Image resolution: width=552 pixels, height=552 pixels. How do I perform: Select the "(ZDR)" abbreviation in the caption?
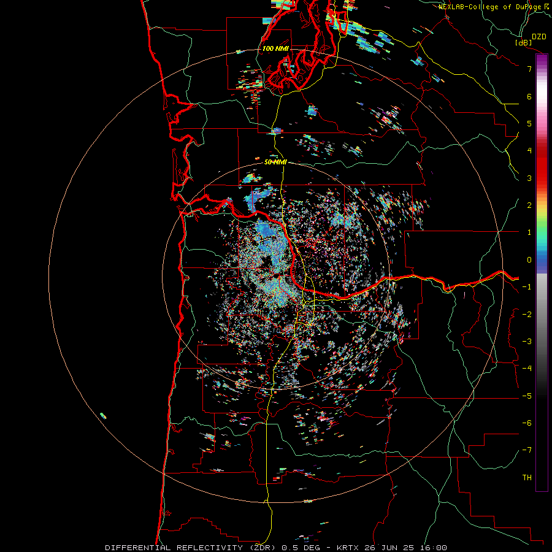click(x=263, y=548)
